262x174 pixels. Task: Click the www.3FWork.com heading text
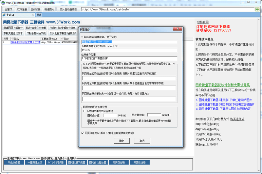pyautogui.click(x=63, y=22)
